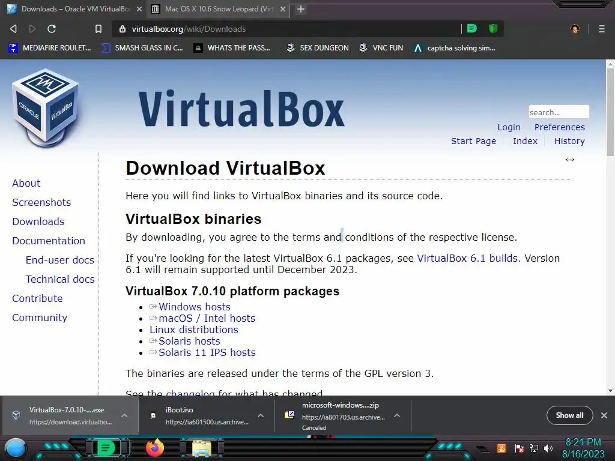Viewport: 615px width, 461px height.
Task: Expand options for iBoot.iso download
Action: [x=261, y=415]
